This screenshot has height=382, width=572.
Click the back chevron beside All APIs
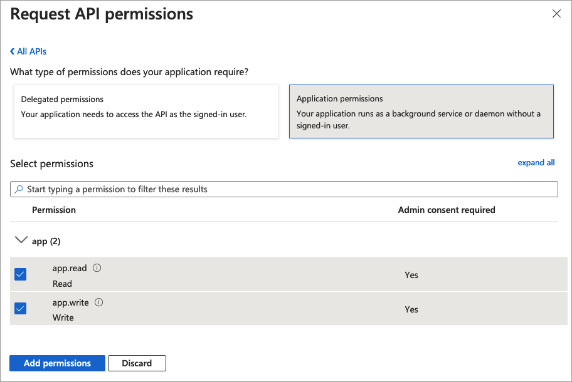click(13, 51)
